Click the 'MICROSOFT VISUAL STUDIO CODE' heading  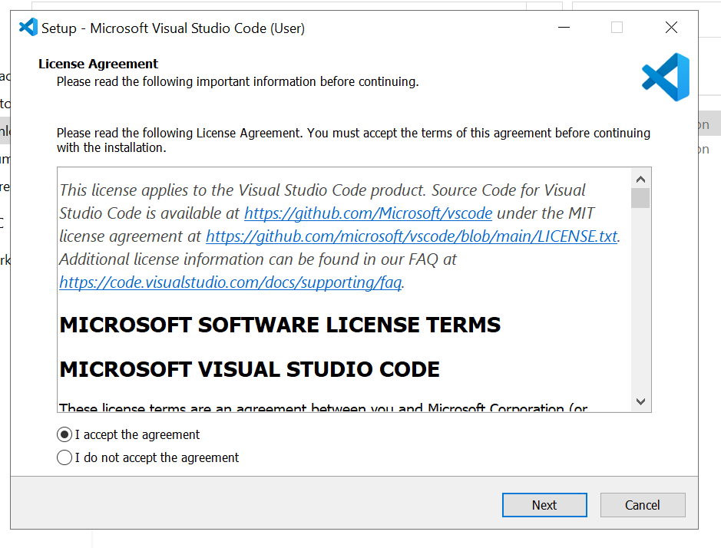250,370
